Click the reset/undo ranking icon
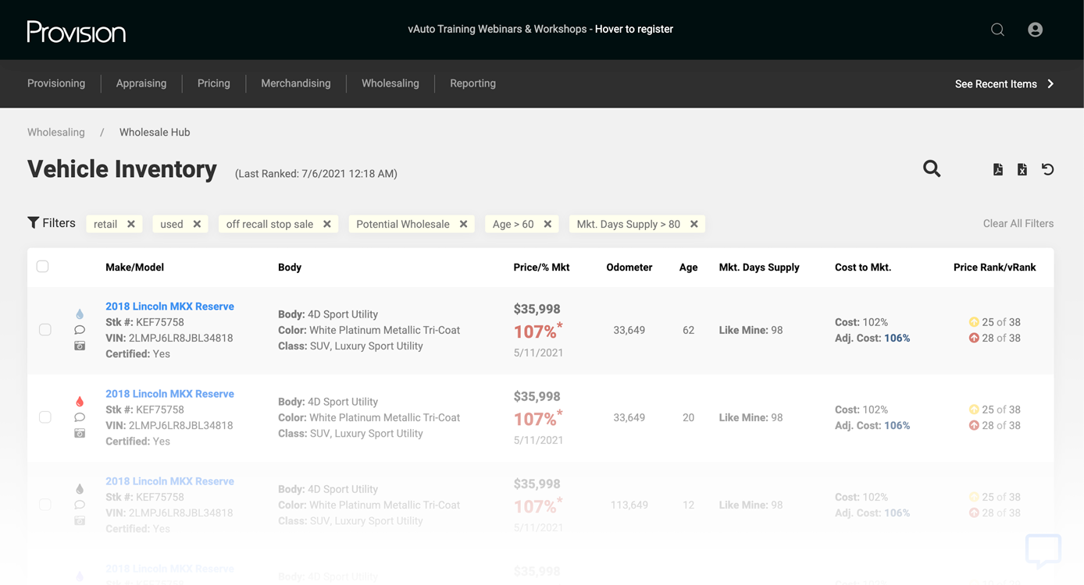Viewport: 1084px width, 585px height. 1047,168
